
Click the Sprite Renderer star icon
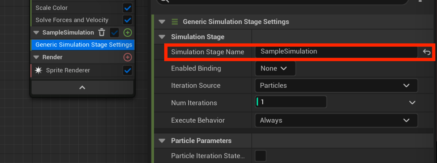[38, 70]
